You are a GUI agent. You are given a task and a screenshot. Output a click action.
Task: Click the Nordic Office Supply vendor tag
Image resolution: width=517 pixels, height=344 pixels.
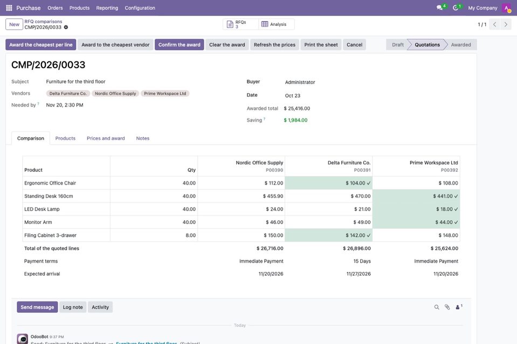[115, 94]
